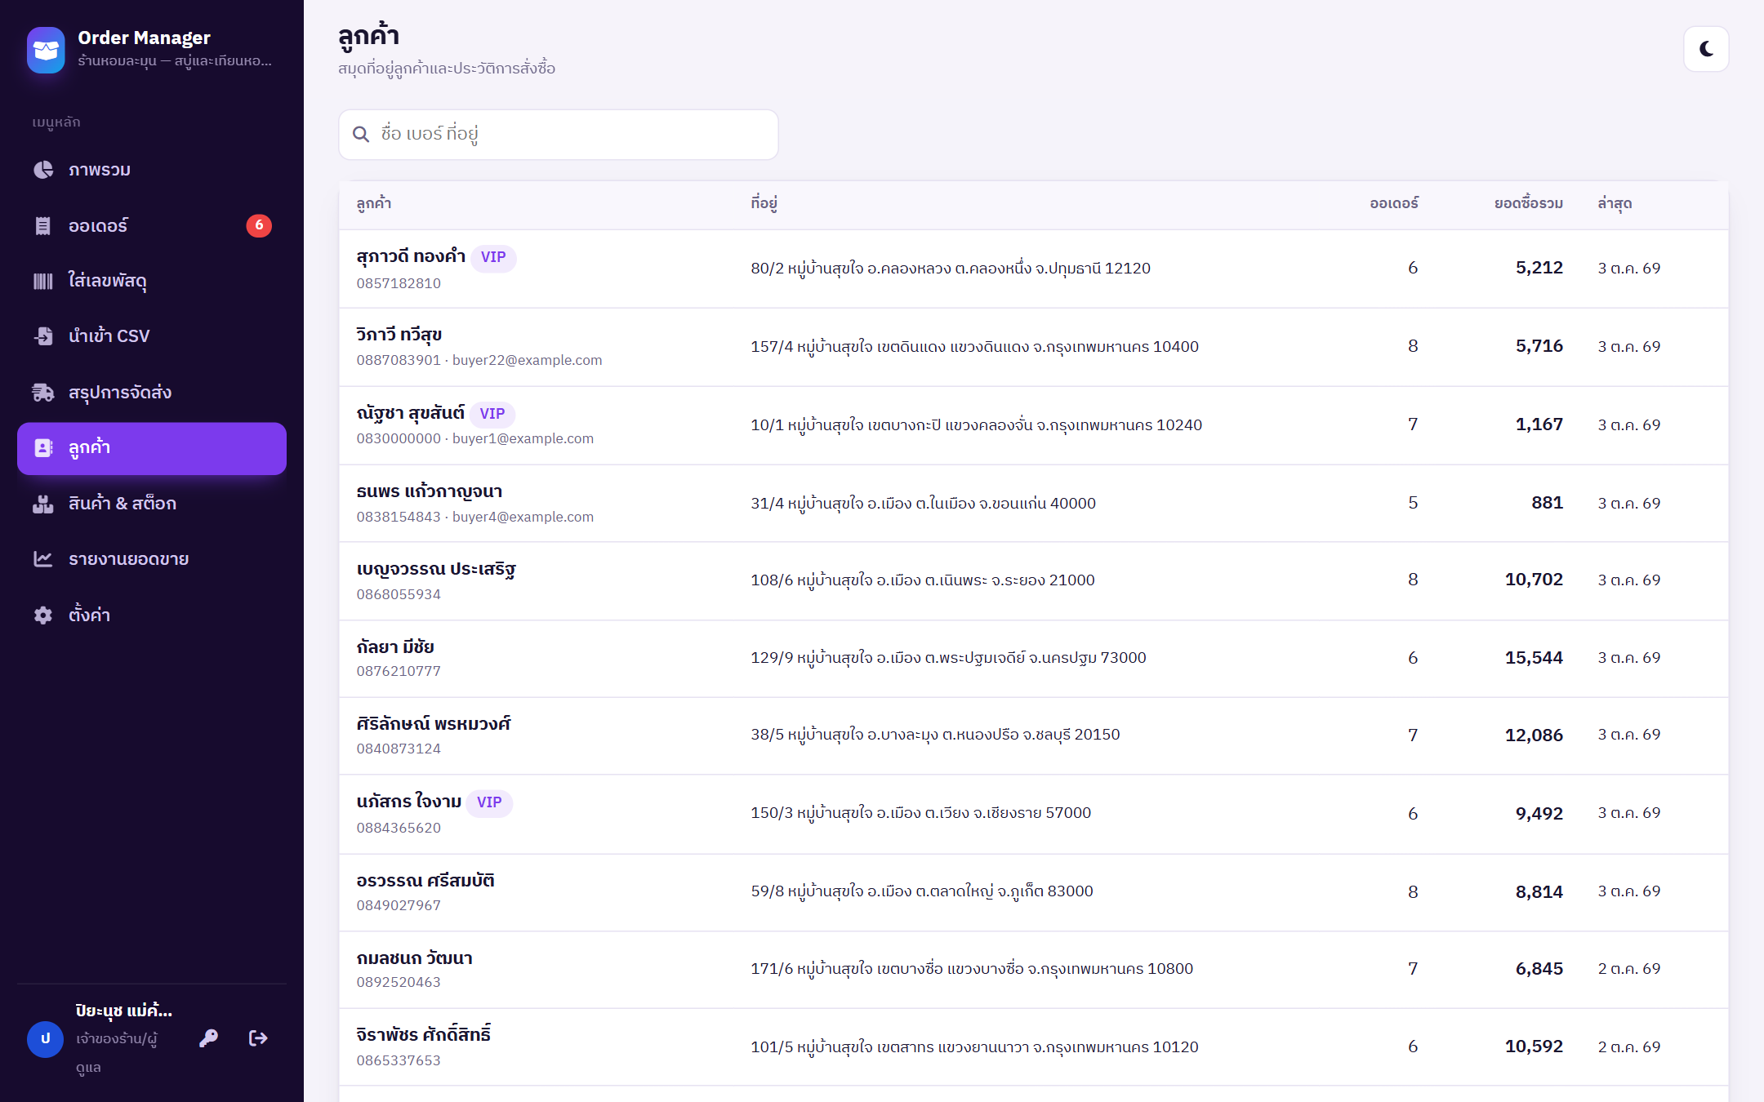1764x1102 pixels.
Task: Click the Order Manager logo icon
Action: point(46,50)
